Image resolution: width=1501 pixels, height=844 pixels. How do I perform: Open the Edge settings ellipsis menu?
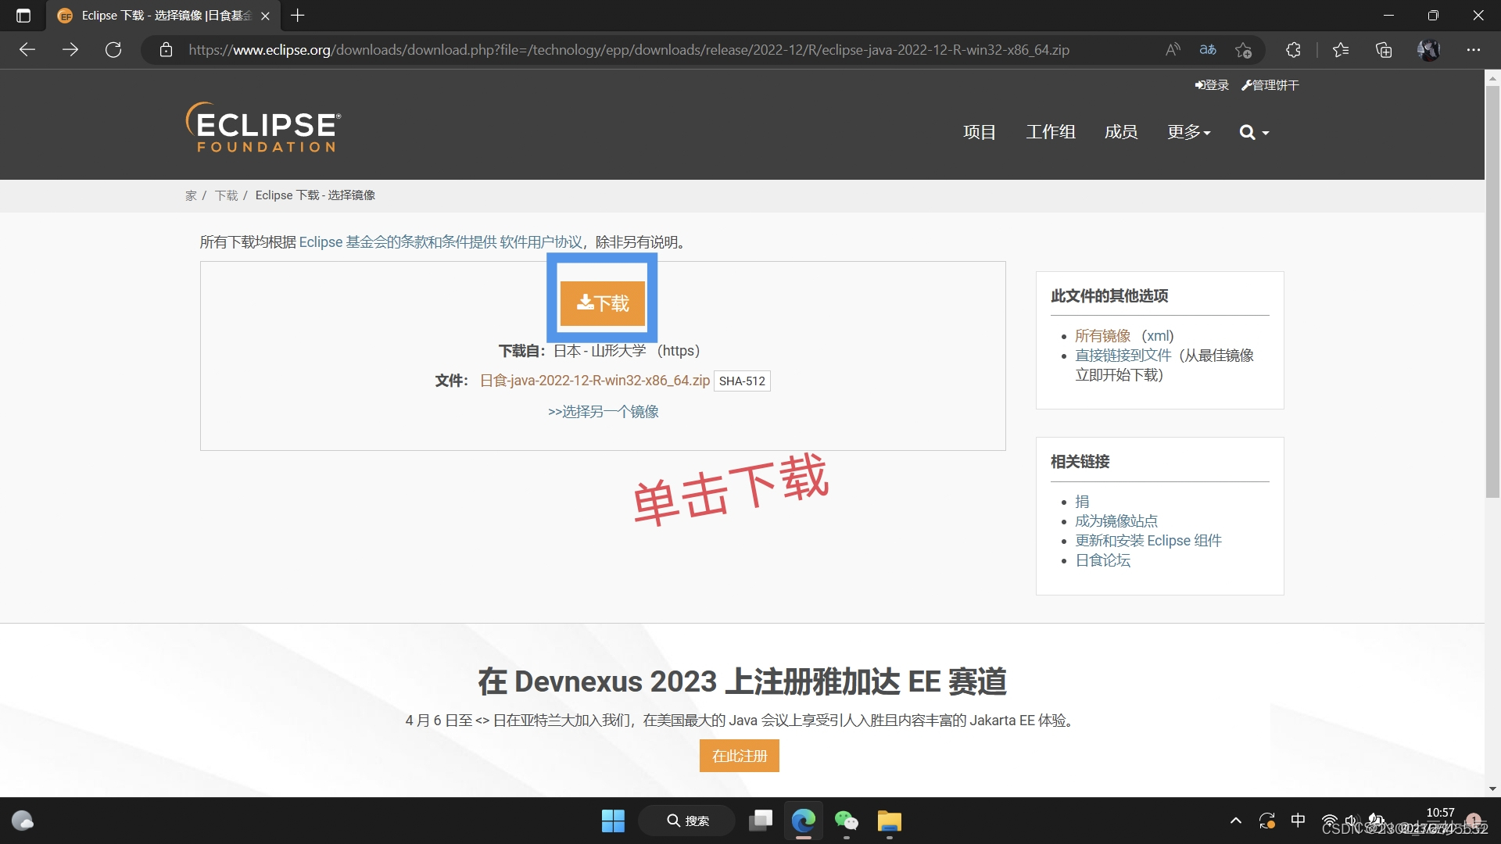click(1474, 50)
